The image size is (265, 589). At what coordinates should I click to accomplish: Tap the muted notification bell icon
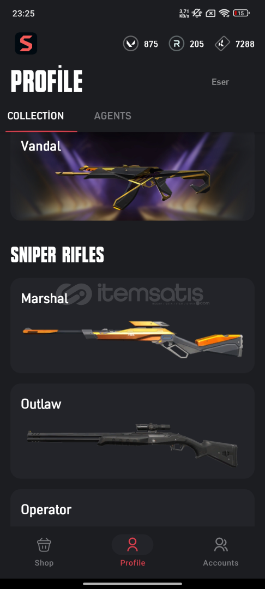196,13
